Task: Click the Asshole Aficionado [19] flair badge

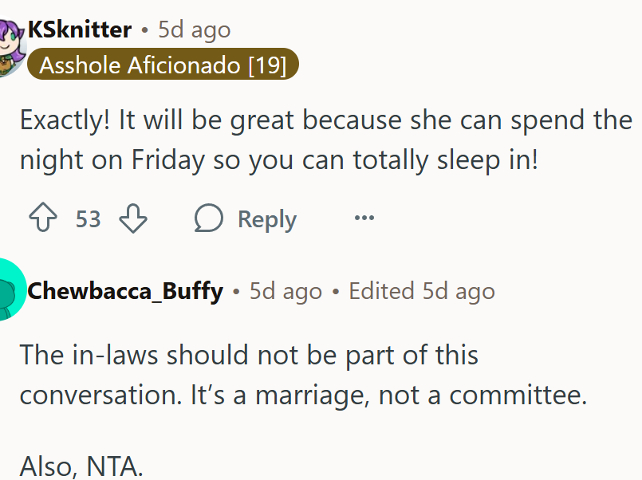Action: point(163,65)
